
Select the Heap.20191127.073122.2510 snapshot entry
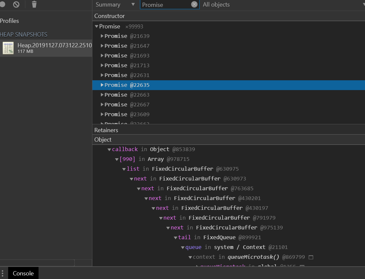(46, 48)
